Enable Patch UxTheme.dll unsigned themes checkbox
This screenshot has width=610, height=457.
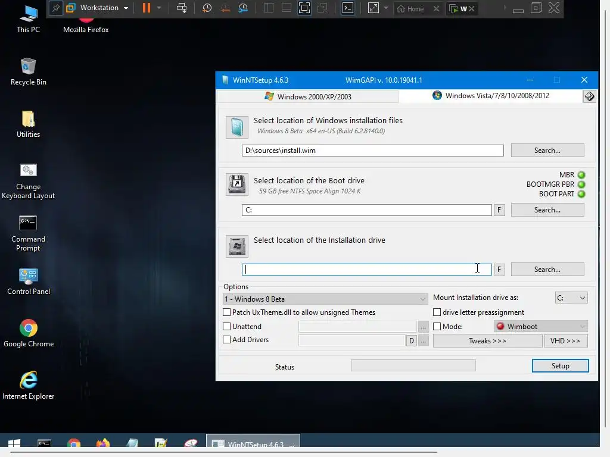(227, 312)
